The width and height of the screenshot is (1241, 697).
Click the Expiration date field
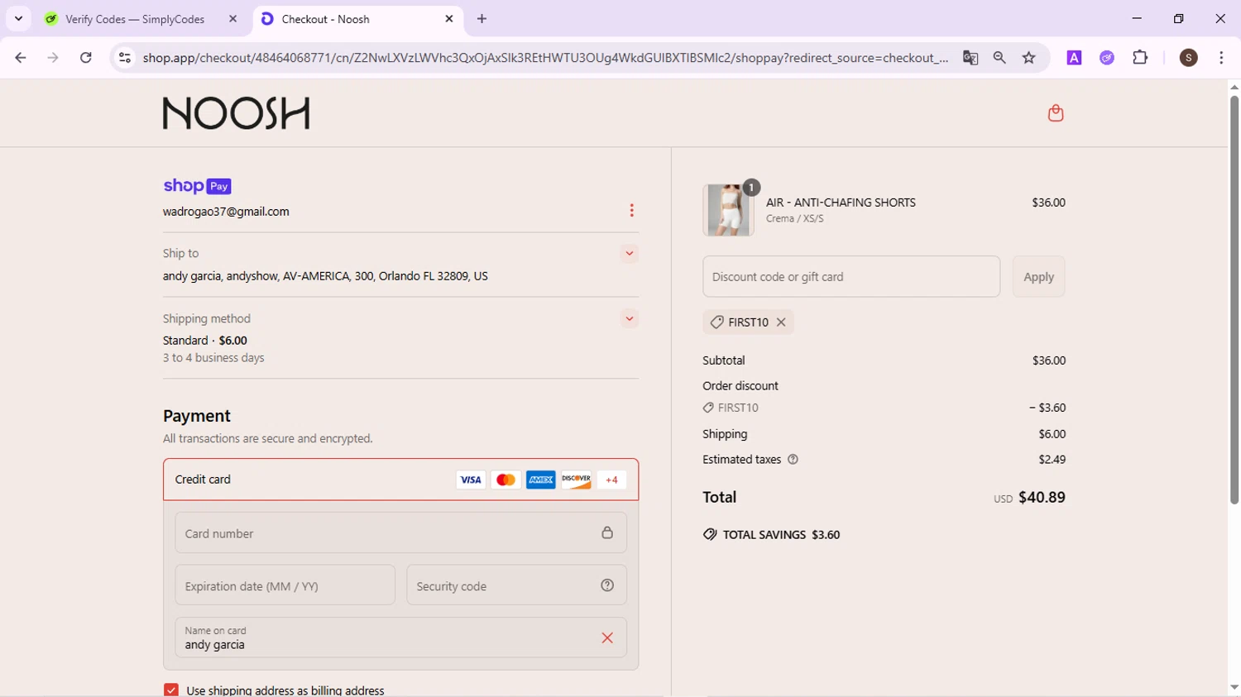coord(285,585)
